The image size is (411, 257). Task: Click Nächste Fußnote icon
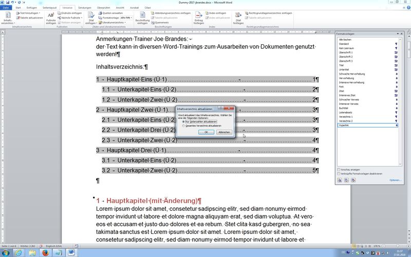59,18
